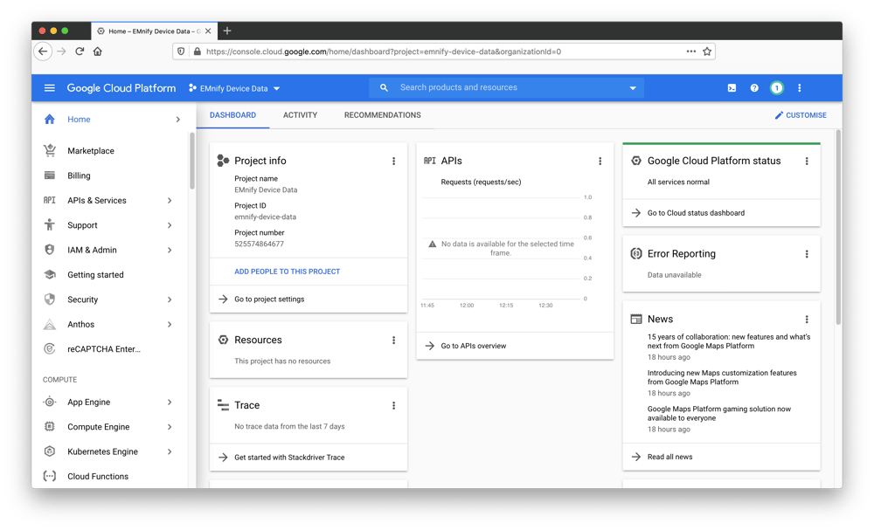Image resolution: width=874 pixels, height=530 pixels.
Task: Open Project info card options menu
Action: point(393,161)
